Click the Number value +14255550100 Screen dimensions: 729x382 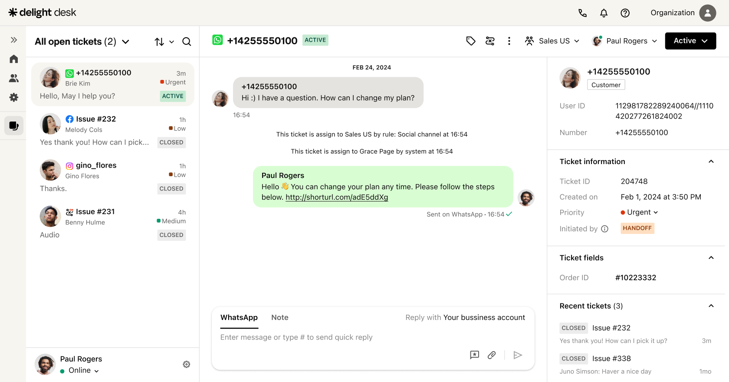click(641, 133)
